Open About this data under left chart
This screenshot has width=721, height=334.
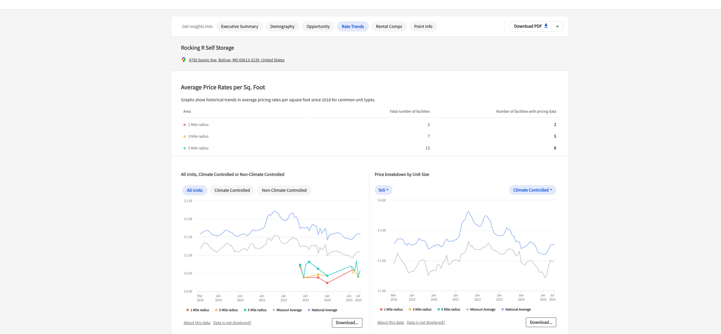point(197,323)
